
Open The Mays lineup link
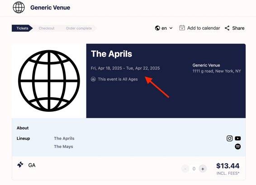tap(63, 147)
